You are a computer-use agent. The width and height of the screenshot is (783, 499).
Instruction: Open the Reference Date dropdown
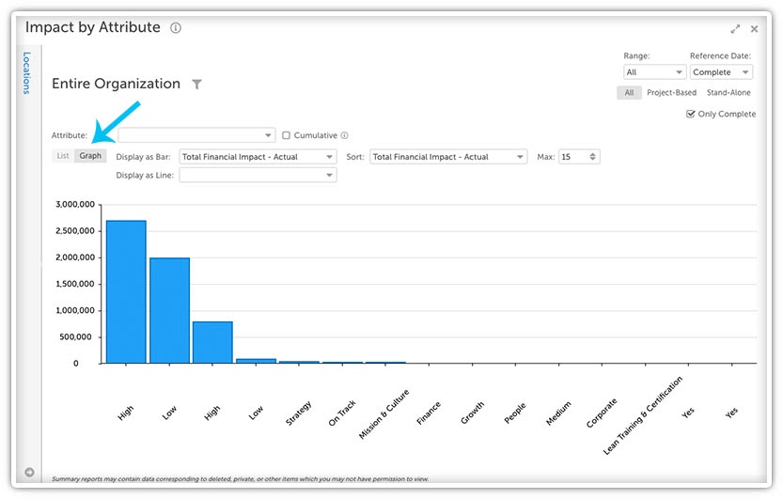(x=721, y=71)
